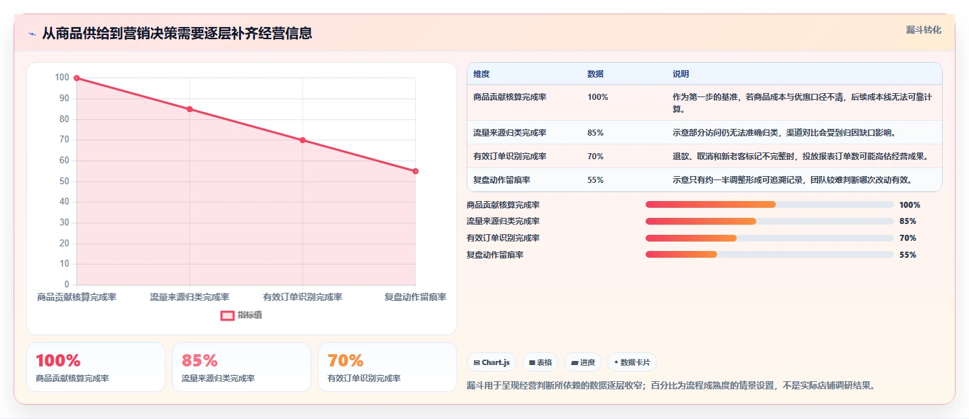Click x-axis label 复盘动作留痕率
969x419 pixels.
coord(415,297)
